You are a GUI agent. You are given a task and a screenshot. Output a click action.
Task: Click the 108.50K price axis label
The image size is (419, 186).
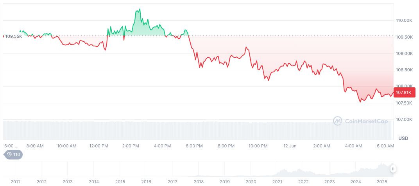(x=403, y=70)
